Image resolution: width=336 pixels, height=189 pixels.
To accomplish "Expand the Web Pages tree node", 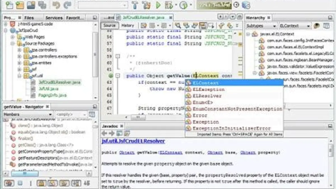I will pyautogui.click(x=13, y=37).
